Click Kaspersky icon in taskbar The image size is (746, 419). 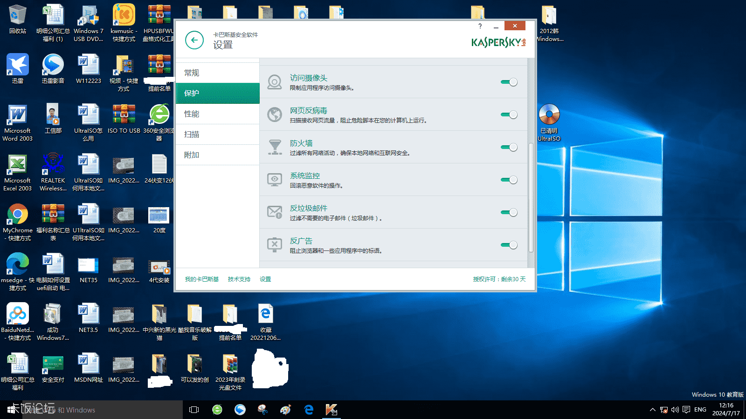(332, 410)
